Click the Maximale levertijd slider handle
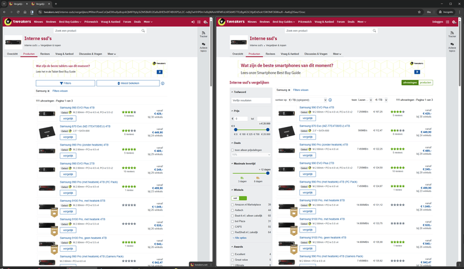 pyautogui.click(x=267, y=173)
